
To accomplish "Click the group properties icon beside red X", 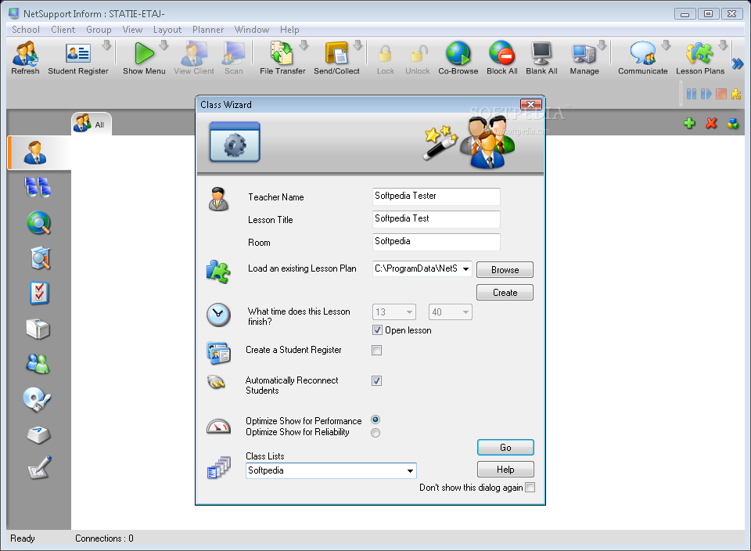I will point(733,123).
